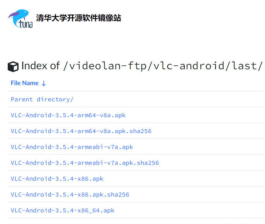Click the 'tuna' wordmark under the fish
Screen dimensions: 265x224
[25, 25]
